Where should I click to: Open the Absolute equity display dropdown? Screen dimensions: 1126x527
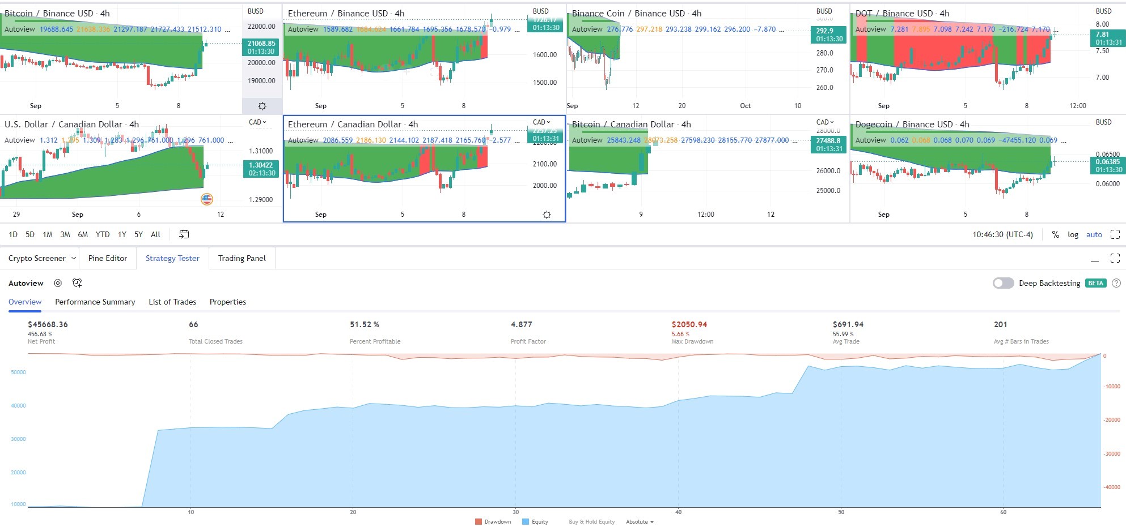[639, 521]
